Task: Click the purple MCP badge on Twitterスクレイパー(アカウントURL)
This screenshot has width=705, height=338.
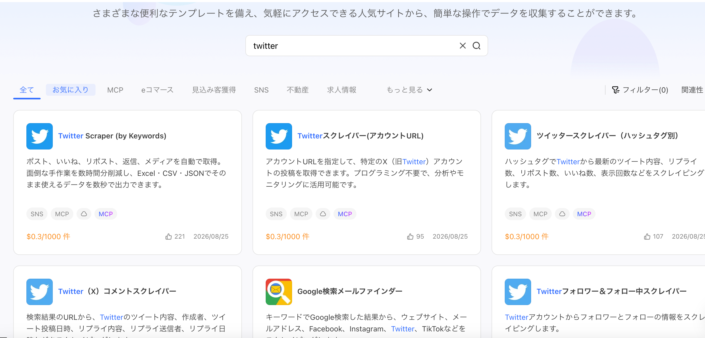Action: pyautogui.click(x=345, y=214)
